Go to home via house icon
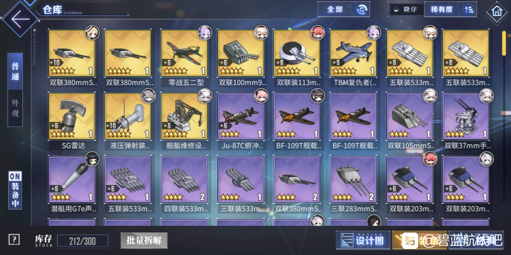Screen dimensions: 511x255 pos(497,12)
